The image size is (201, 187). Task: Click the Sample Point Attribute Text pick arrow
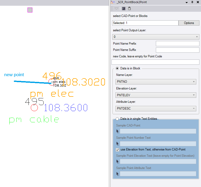pos(117,174)
